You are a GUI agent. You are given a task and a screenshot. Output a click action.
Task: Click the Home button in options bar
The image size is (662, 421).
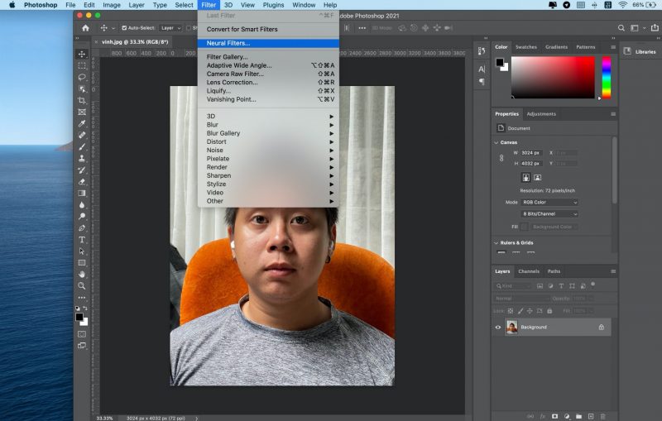click(x=86, y=28)
